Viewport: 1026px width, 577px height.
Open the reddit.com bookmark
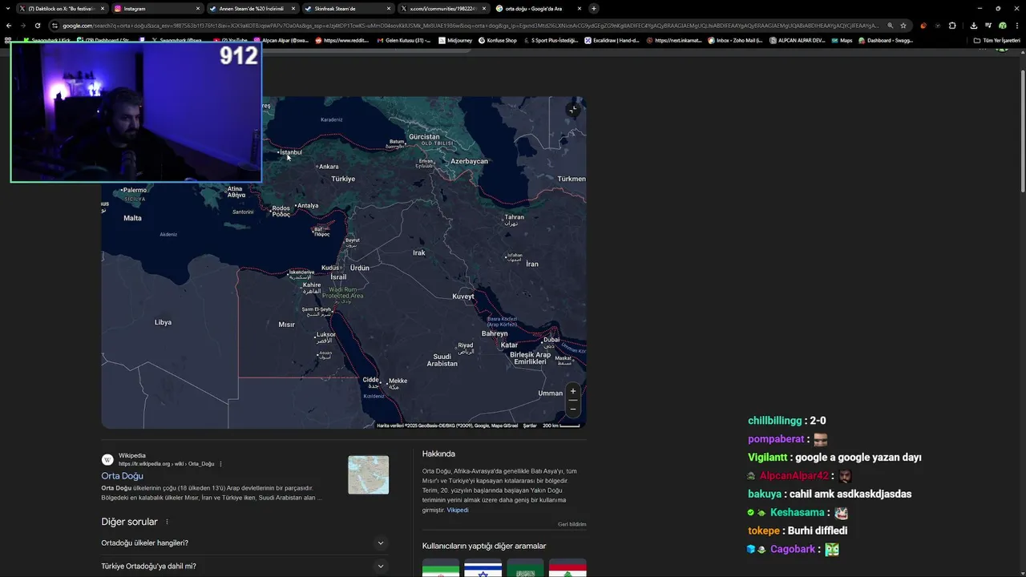[x=342, y=40]
